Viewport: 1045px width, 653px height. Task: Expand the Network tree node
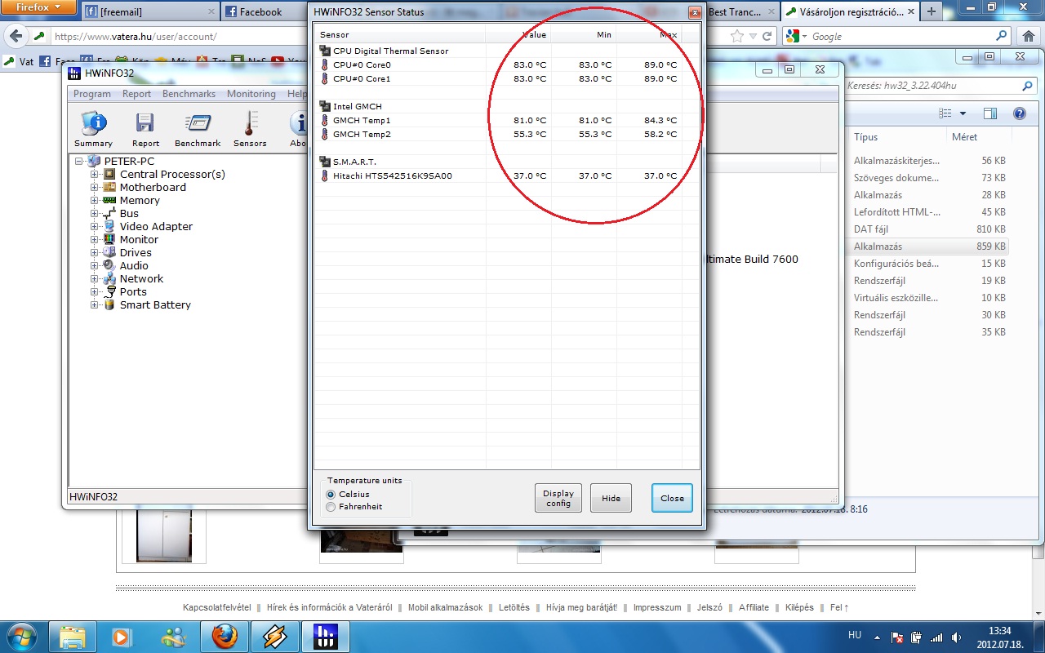click(95, 279)
